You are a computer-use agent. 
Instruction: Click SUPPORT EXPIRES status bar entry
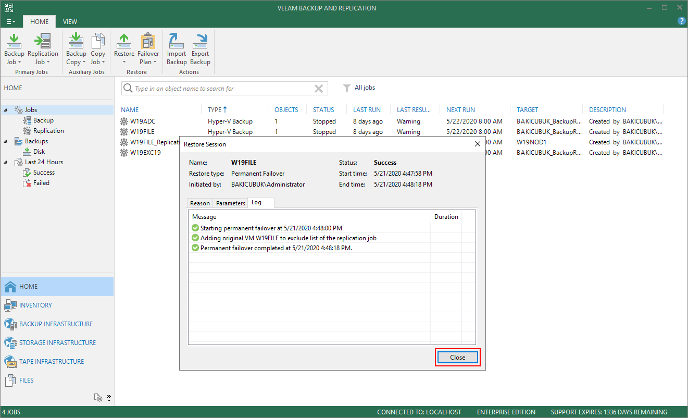coord(609,412)
